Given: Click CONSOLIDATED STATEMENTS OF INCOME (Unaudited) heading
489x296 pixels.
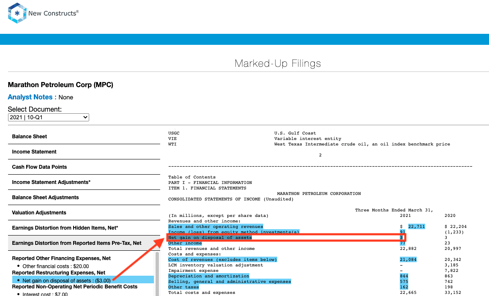Looking at the screenshot, I should [x=231, y=199].
